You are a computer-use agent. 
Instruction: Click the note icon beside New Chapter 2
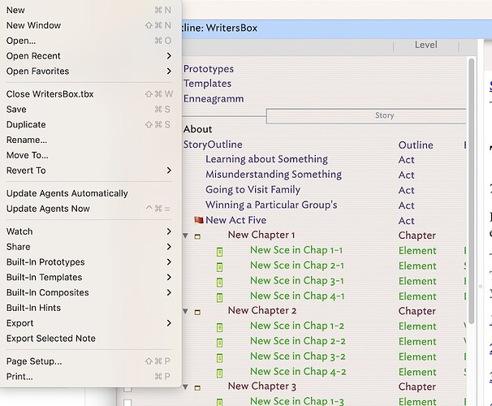tap(197, 311)
